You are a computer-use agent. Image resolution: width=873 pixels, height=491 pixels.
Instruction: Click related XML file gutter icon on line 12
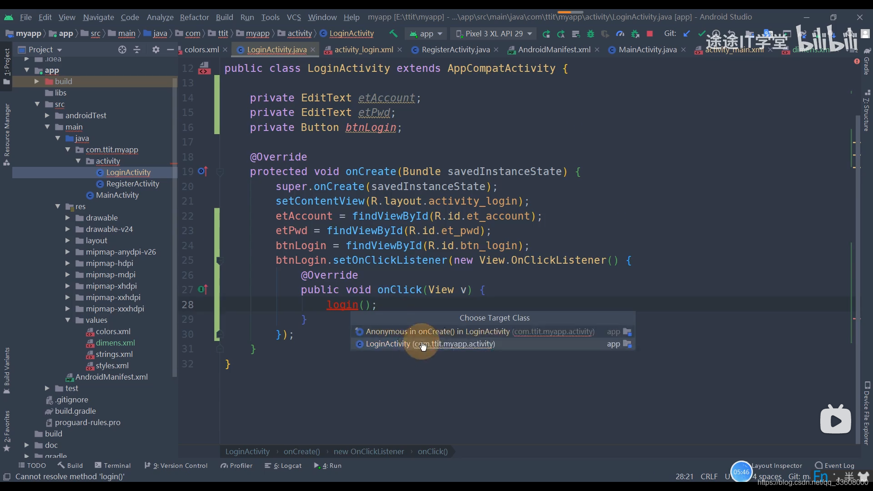205,68
